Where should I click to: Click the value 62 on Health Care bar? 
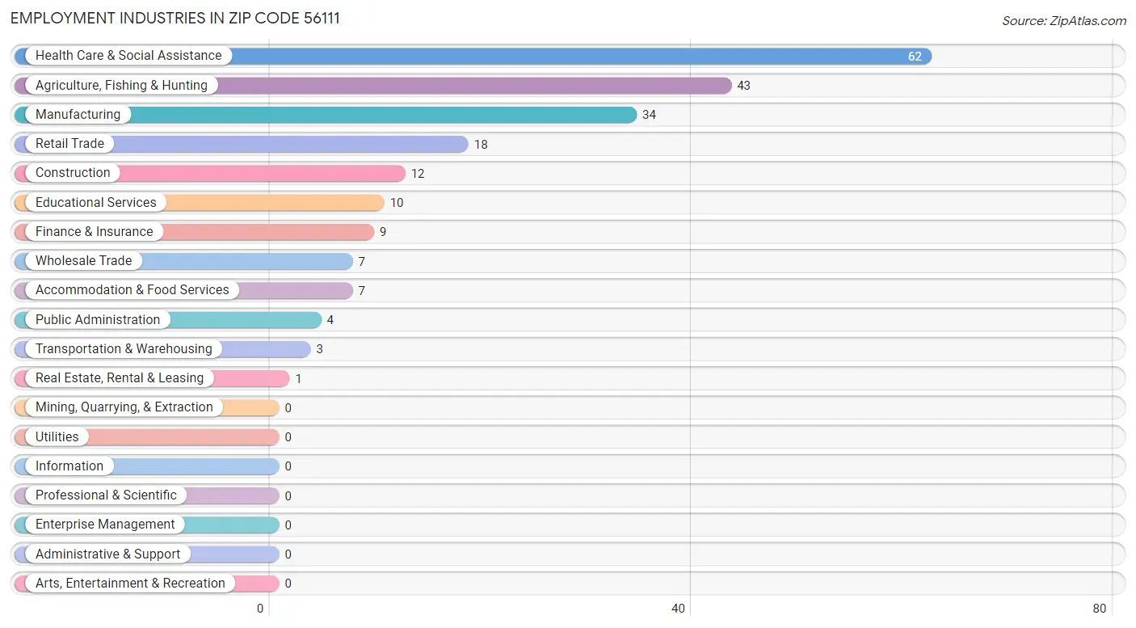tap(915, 57)
